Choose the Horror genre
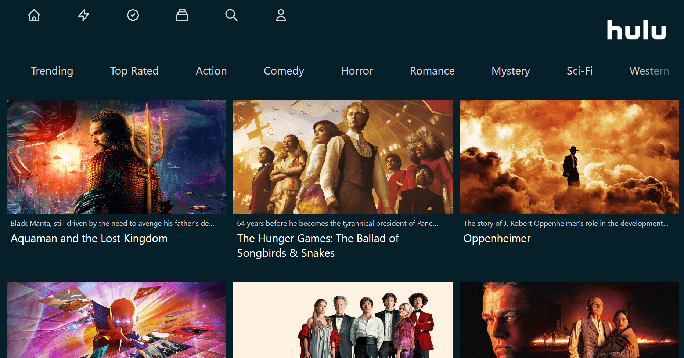This screenshot has height=358, width=684. click(x=357, y=71)
